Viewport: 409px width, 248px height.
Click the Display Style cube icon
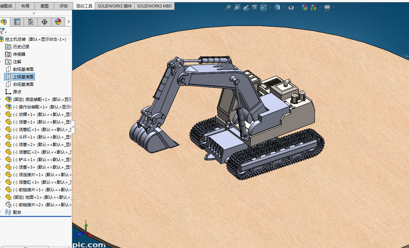pyautogui.click(x=278, y=8)
